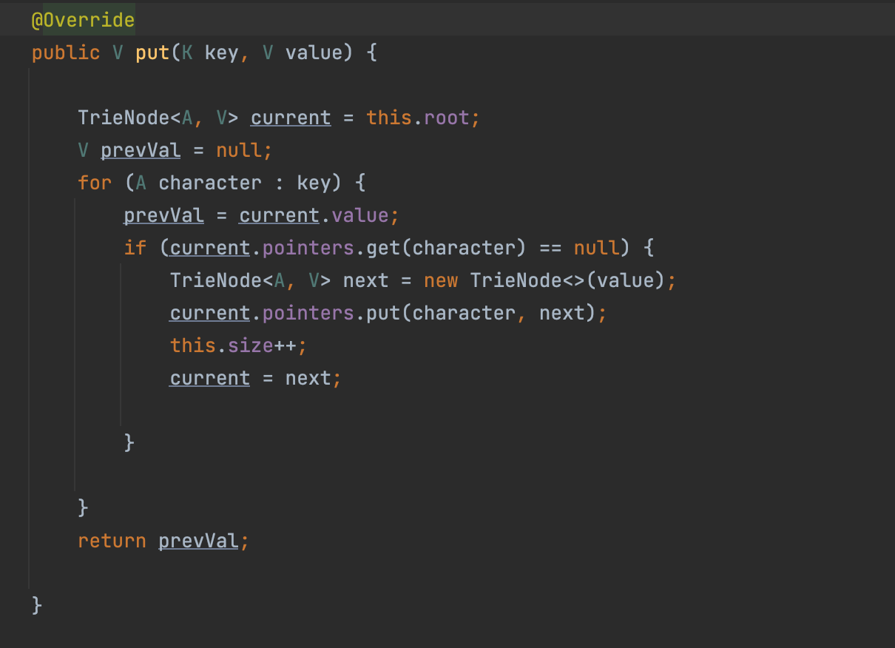Viewport: 895px width, 648px height.
Task: Click prevVal in the return statement
Action: click(198, 541)
